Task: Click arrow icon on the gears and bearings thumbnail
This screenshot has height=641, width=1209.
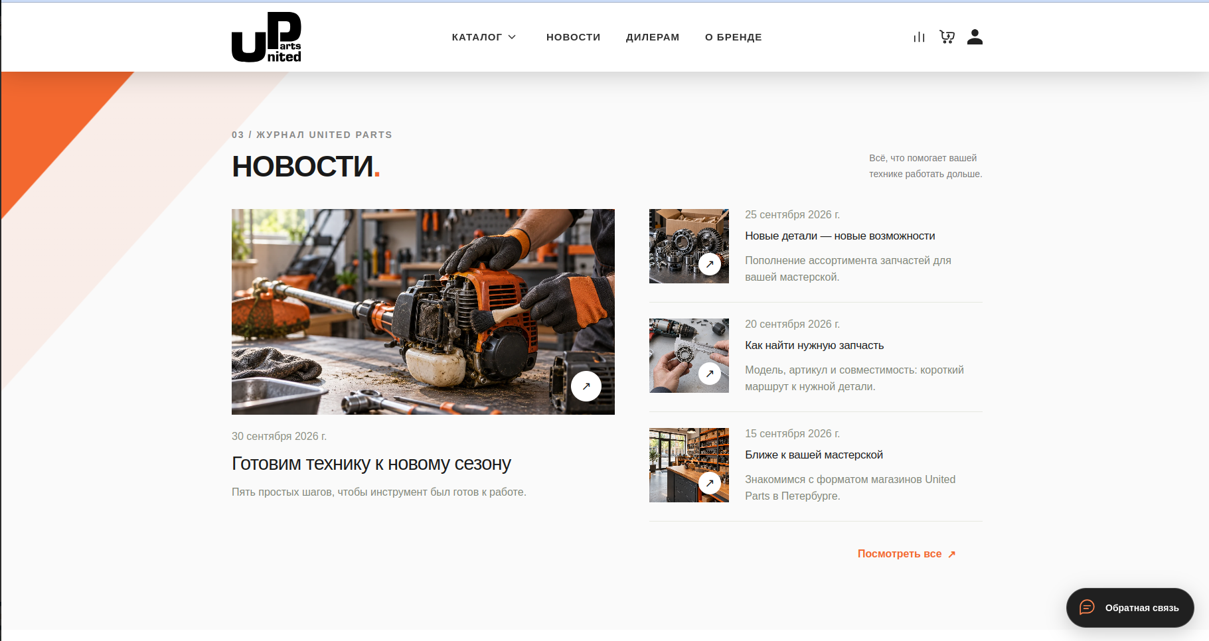Action: [710, 264]
